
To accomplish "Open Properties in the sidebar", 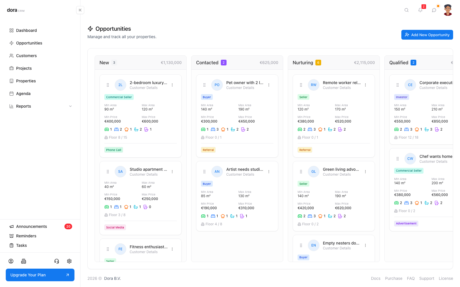I will [x=40, y=81].
